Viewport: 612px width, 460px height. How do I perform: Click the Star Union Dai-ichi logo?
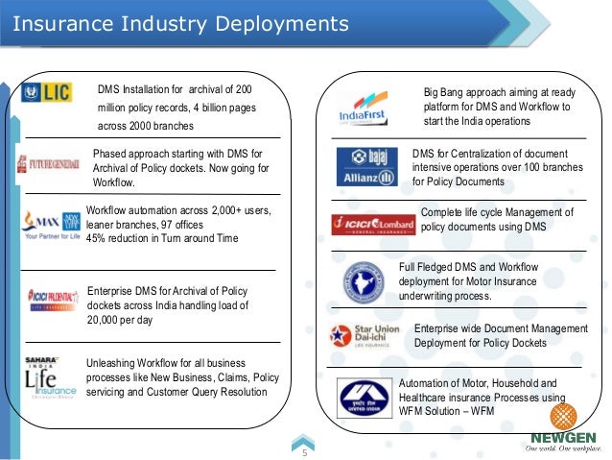[365, 336]
